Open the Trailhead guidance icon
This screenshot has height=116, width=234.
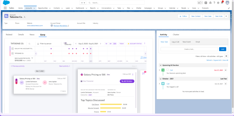(x=210, y=3)
